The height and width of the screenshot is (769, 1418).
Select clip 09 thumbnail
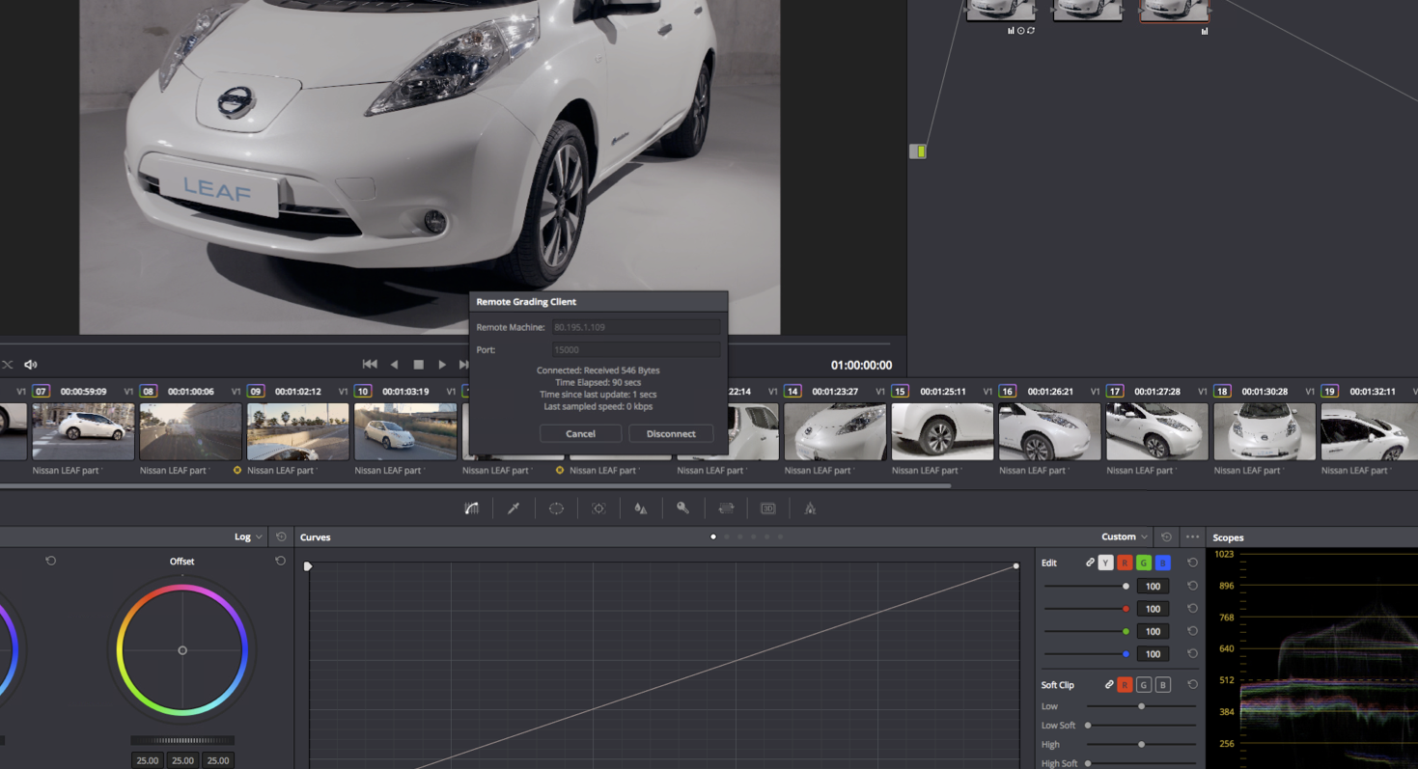tap(298, 431)
